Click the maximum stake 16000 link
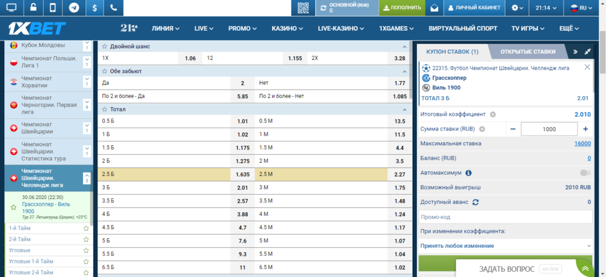The width and height of the screenshot is (606, 277). [582, 143]
